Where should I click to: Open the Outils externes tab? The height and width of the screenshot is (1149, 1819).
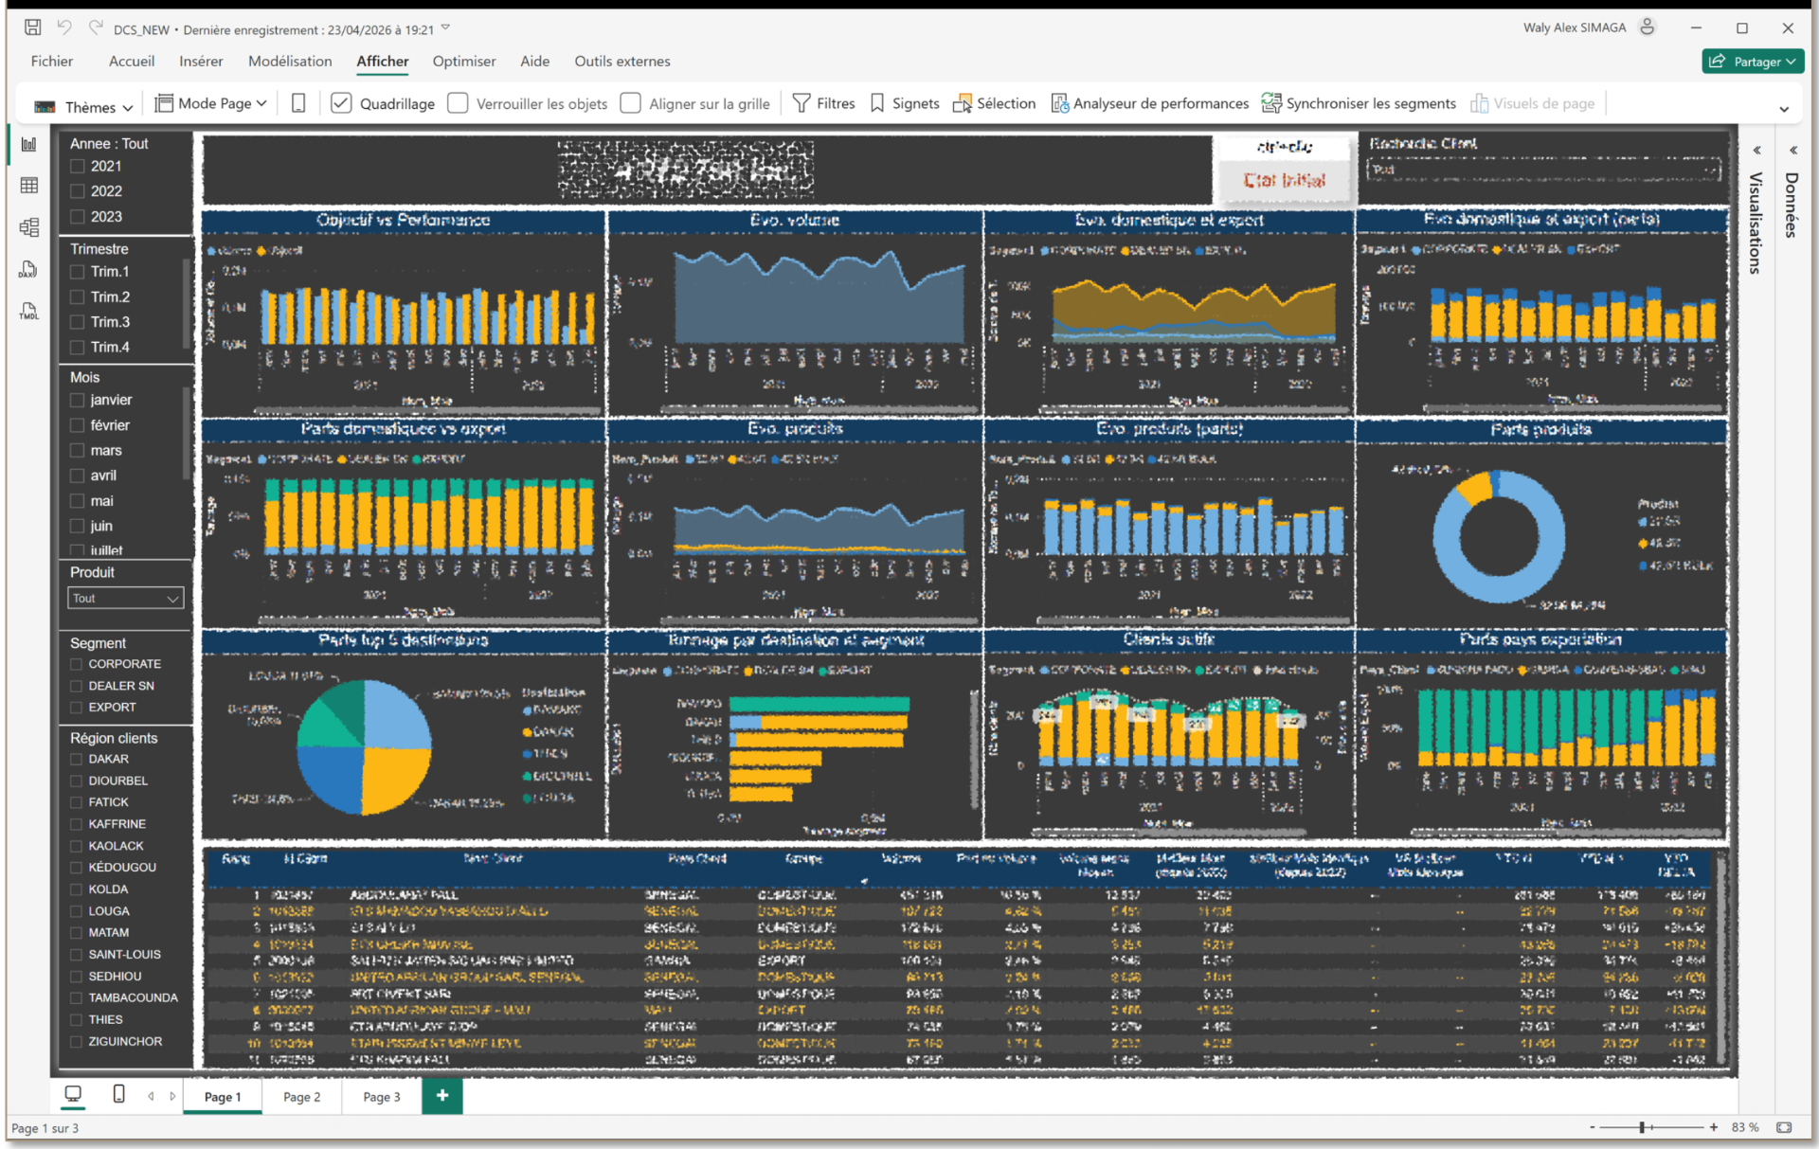pos(622,62)
